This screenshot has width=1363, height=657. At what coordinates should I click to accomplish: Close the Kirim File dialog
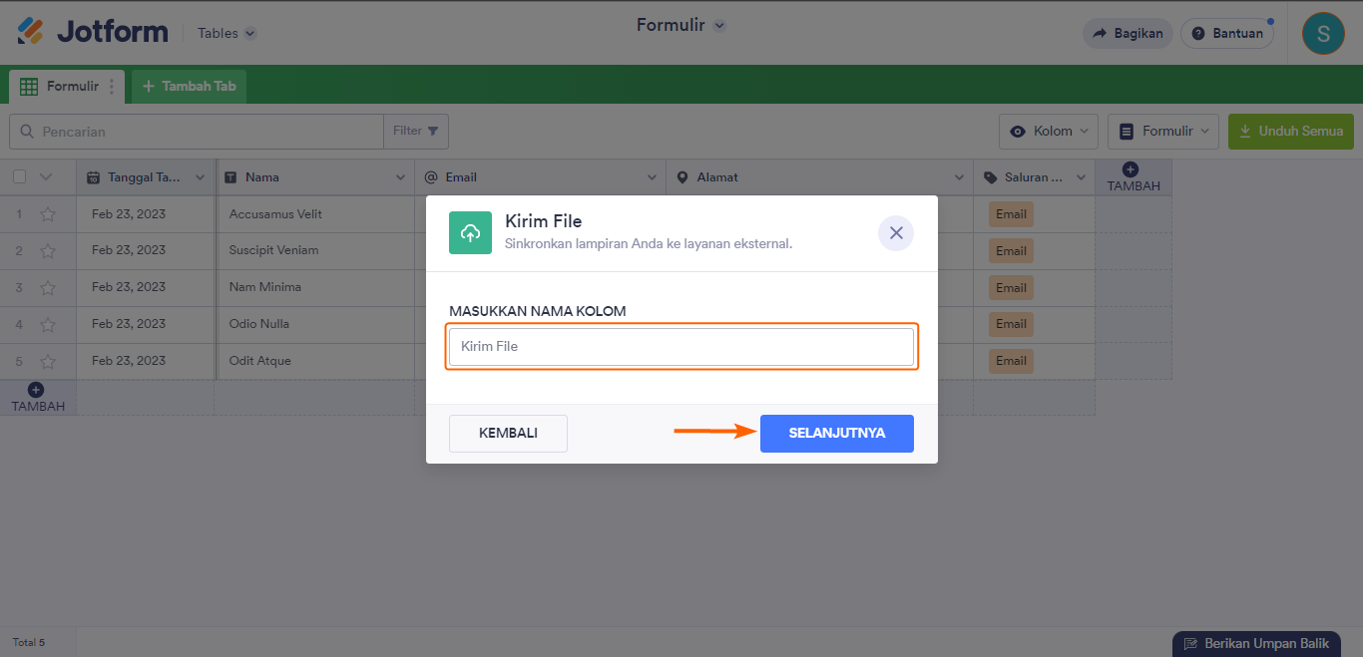pyautogui.click(x=895, y=233)
